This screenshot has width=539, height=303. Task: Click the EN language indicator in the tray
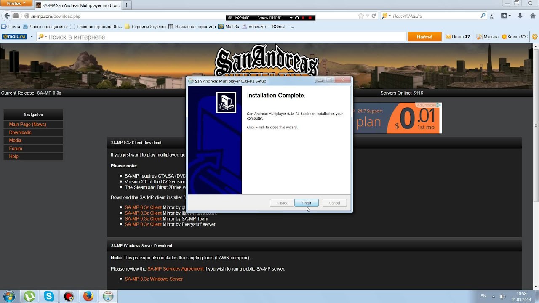(483, 296)
